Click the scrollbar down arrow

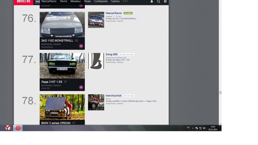[220, 123]
